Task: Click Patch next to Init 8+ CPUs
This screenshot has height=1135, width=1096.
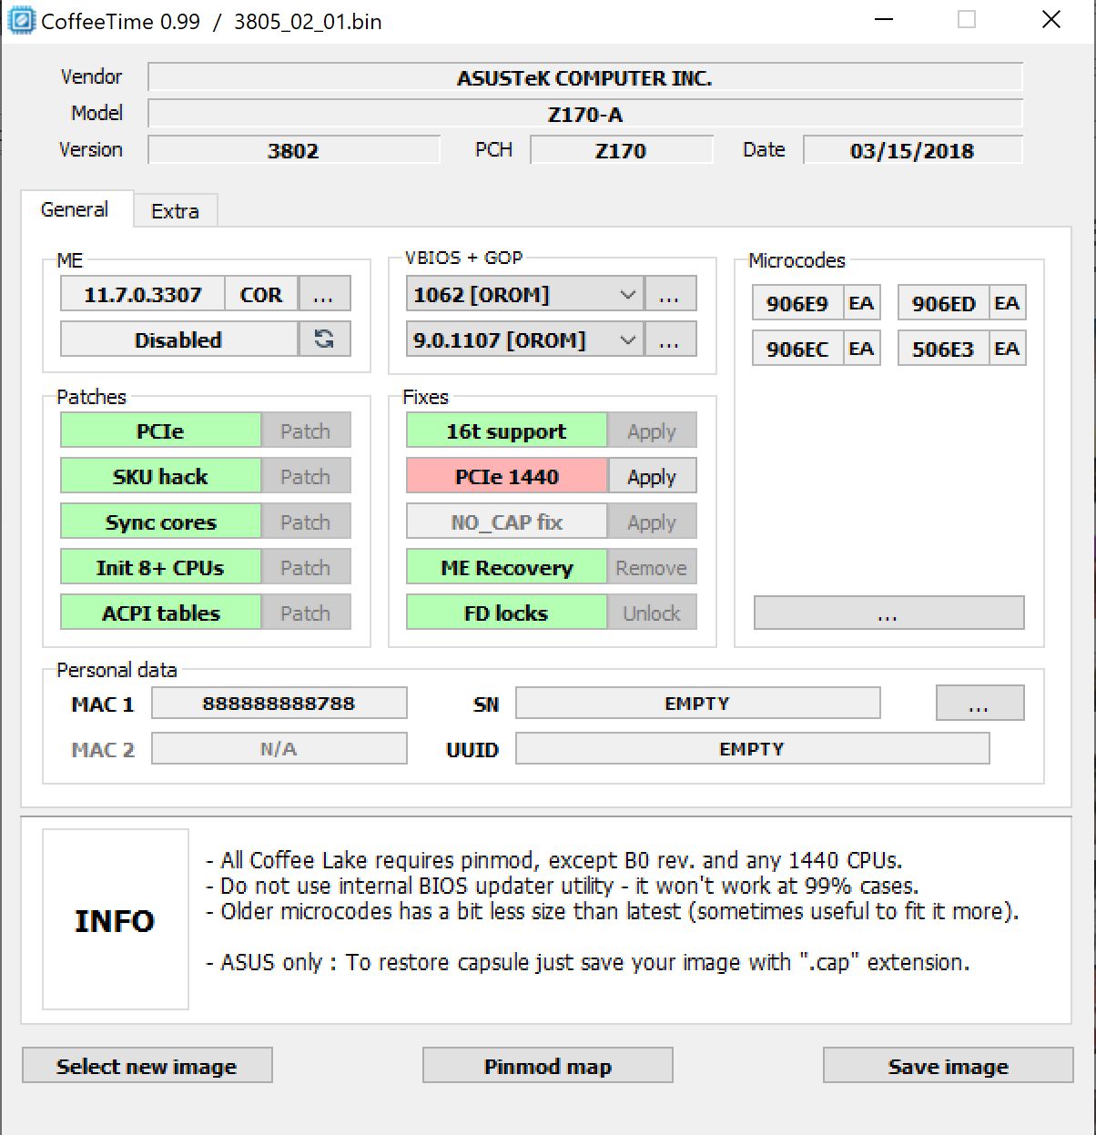Action: click(x=306, y=567)
